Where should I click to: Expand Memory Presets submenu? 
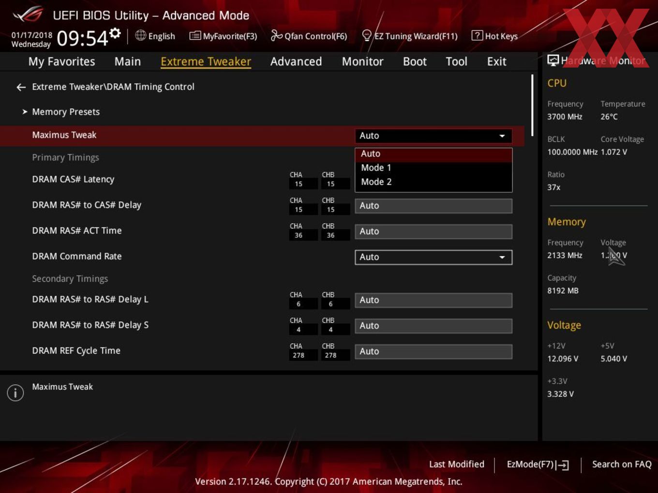click(x=66, y=112)
